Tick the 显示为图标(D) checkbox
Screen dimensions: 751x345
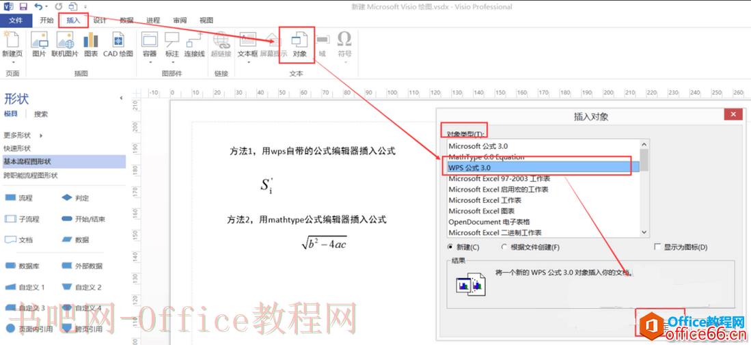pos(657,247)
